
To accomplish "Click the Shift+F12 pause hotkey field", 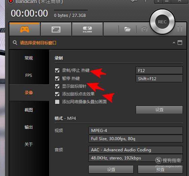I will tap(159, 79).
